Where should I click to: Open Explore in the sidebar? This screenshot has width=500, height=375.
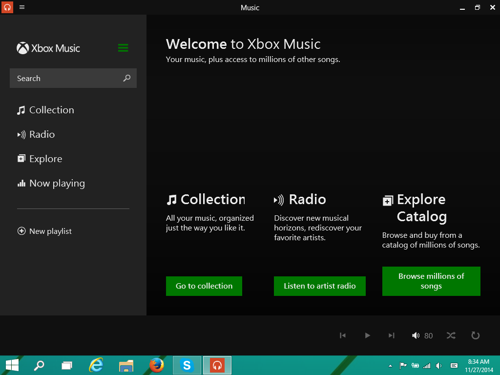click(x=40, y=159)
